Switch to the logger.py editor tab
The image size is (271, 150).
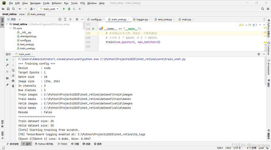pos(142,19)
